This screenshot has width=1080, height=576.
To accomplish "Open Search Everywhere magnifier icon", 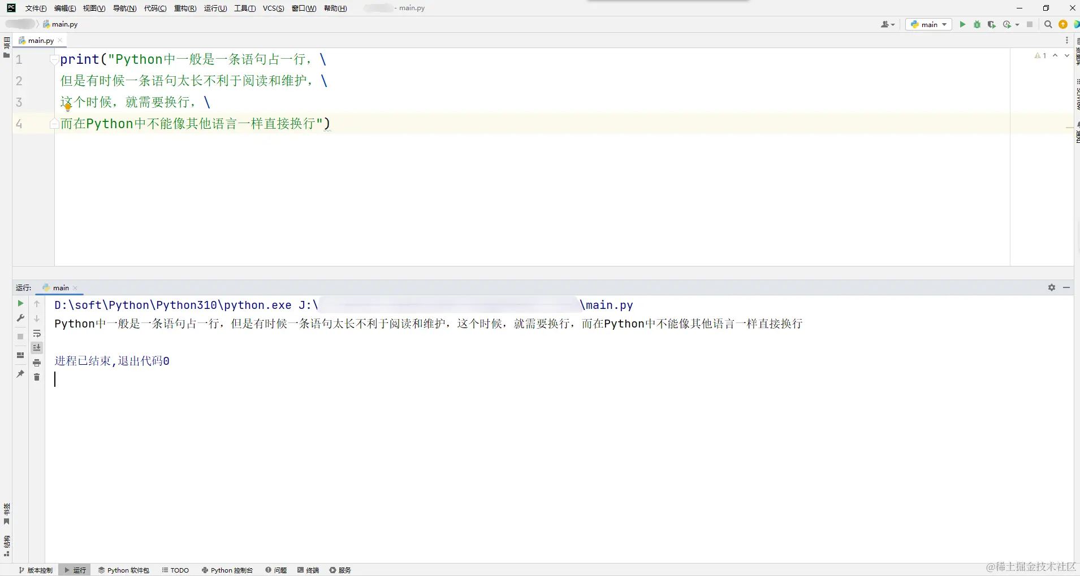I will point(1048,24).
